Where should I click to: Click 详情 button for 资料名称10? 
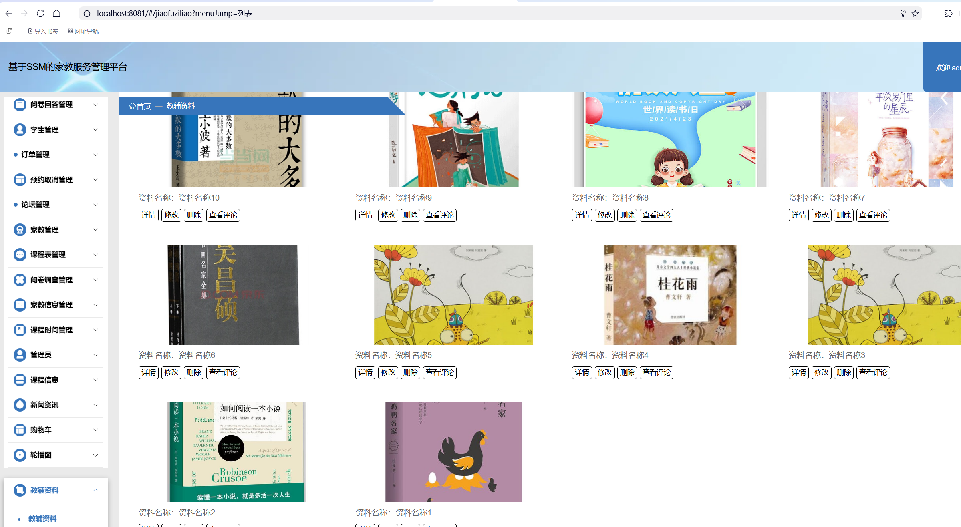pos(149,215)
